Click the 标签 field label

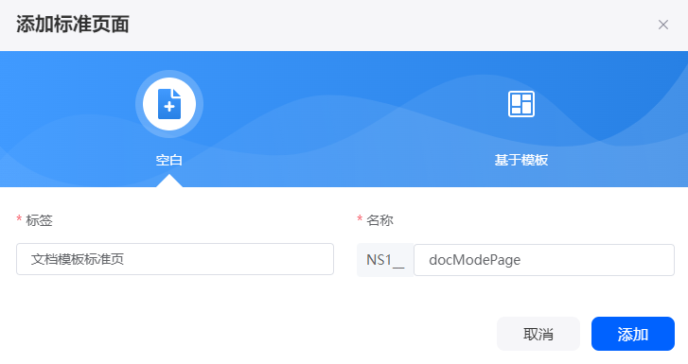[39, 220]
